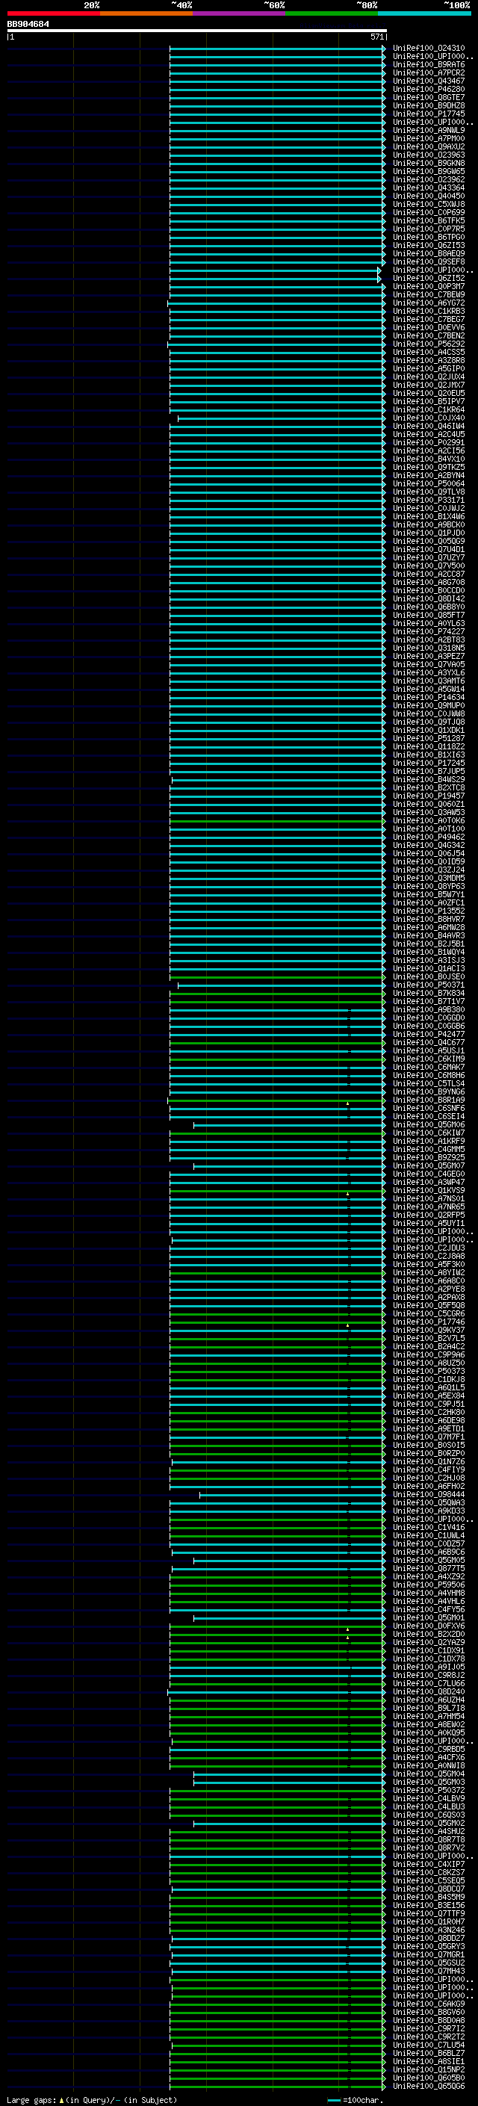
Task: Select the UniRef100_B7K834 label
Action: 428,993
